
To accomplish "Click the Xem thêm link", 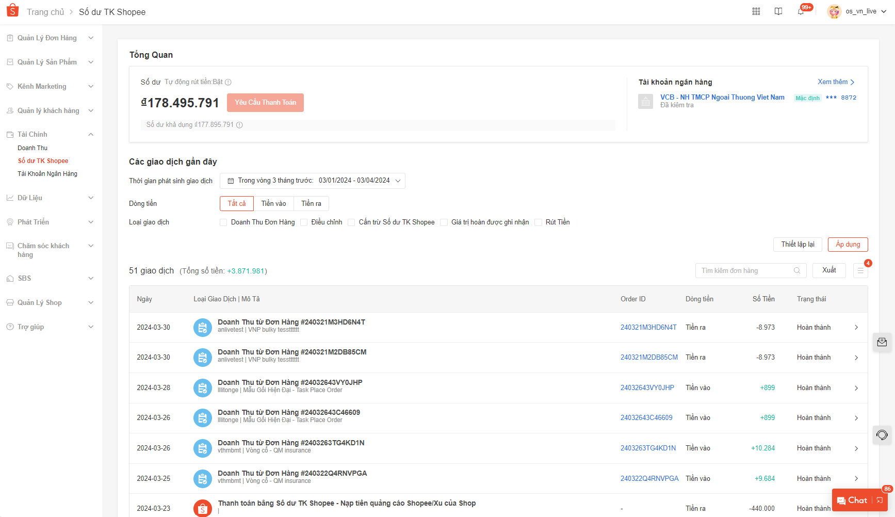I will [836, 82].
